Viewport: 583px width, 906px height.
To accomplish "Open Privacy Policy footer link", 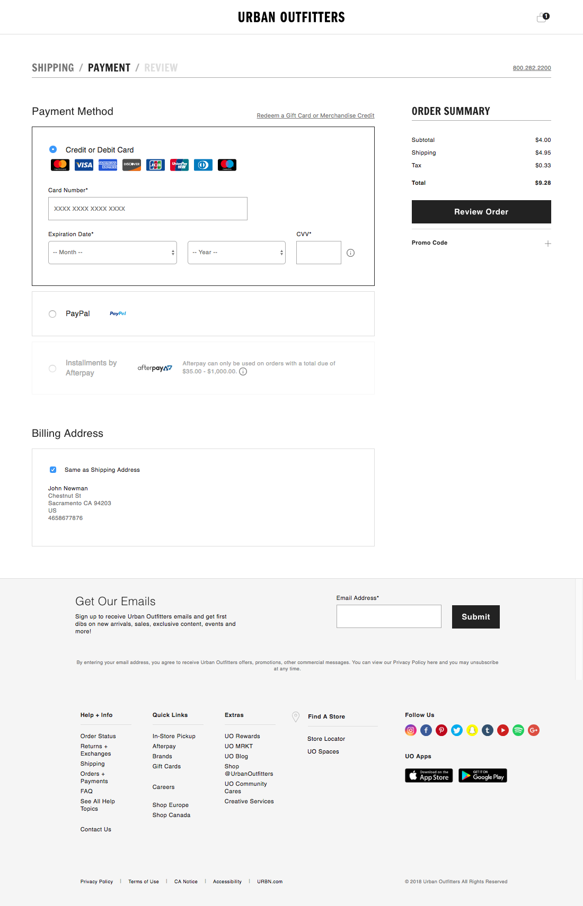I will pos(96,882).
